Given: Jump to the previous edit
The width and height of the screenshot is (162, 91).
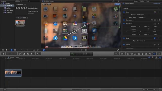Looking at the screenshot, I should tap(78, 50).
